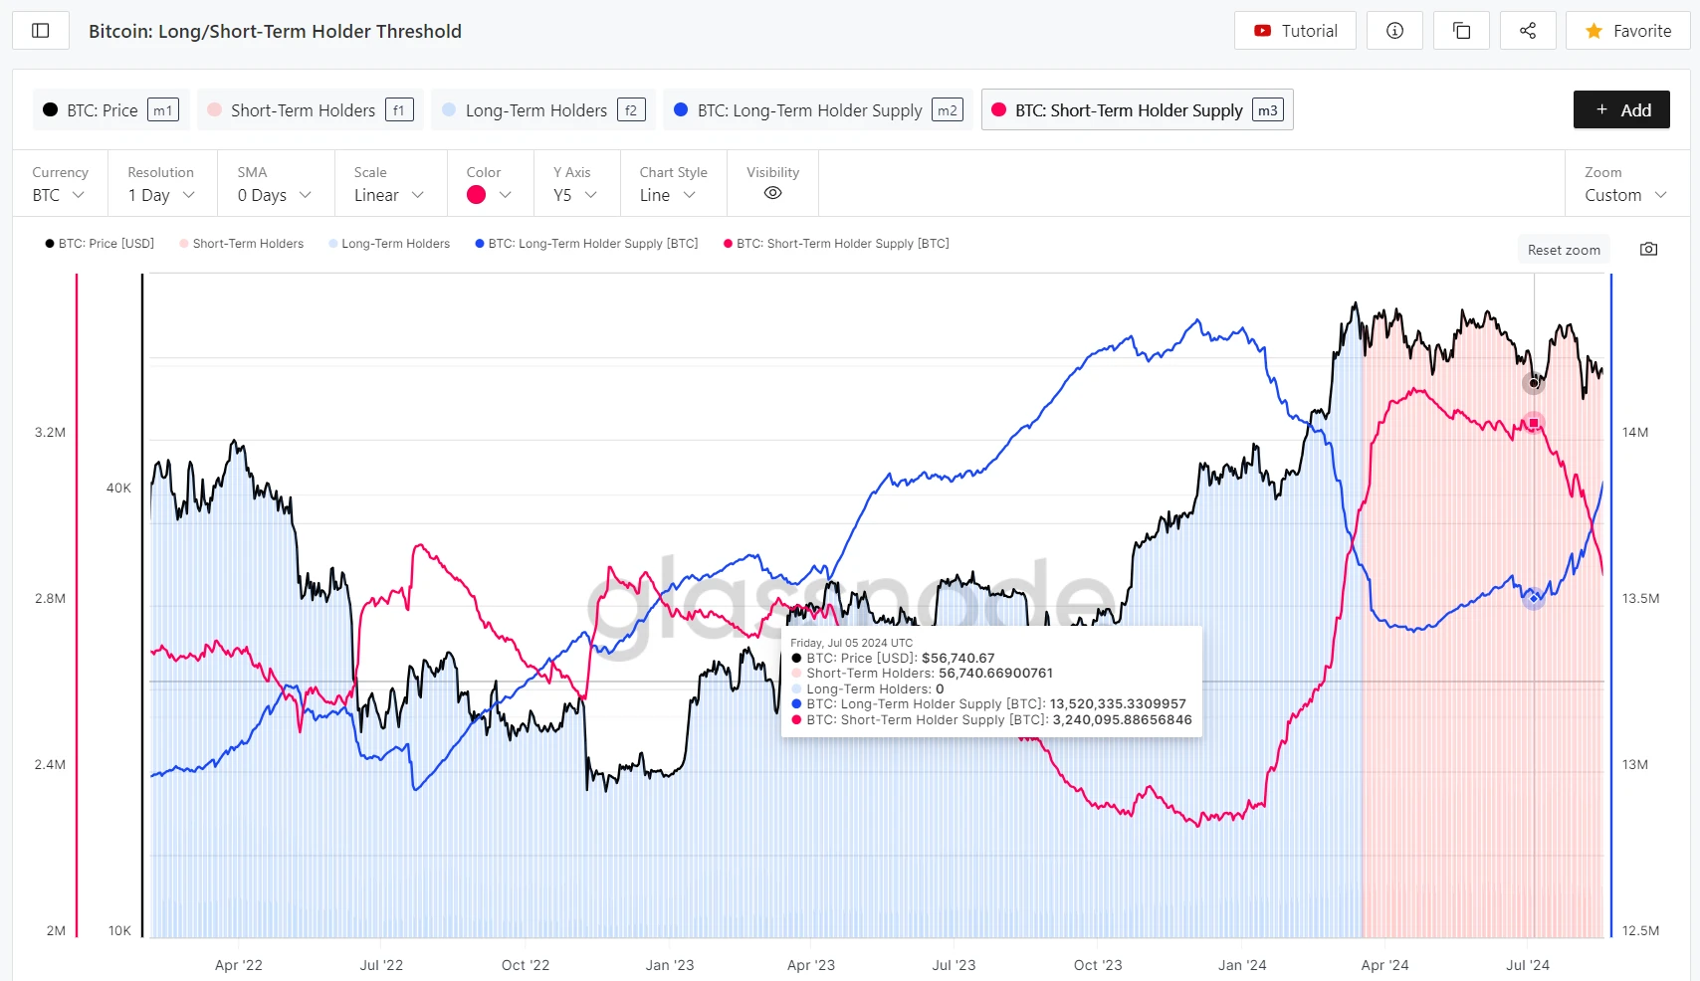Open the Resolution 1 Day dropdown
This screenshot has width=1700, height=981.
coord(161,195)
